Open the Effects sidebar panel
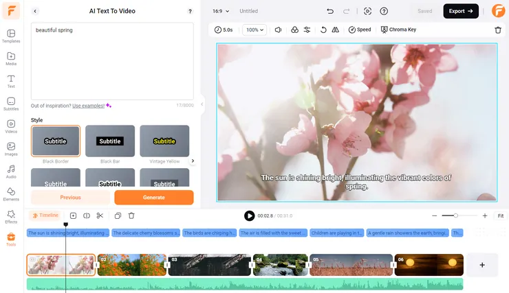The width and height of the screenshot is (509, 293). point(11,217)
